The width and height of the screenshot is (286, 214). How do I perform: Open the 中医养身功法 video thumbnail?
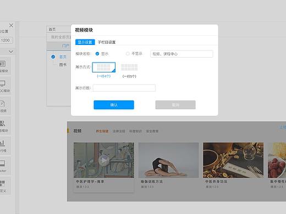[233, 160]
